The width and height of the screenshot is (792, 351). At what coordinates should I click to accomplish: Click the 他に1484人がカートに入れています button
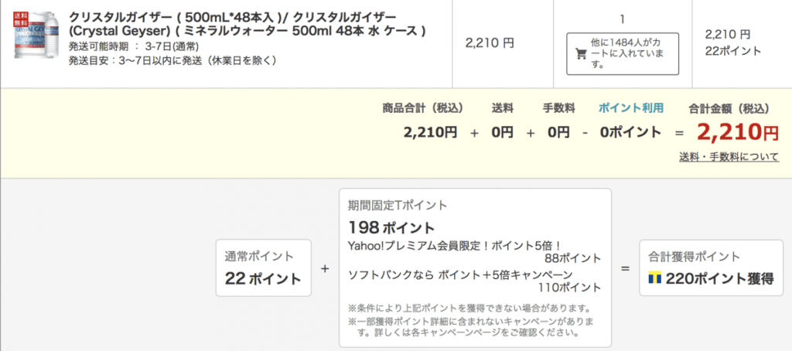pyautogui.click(x=623, y=54)
